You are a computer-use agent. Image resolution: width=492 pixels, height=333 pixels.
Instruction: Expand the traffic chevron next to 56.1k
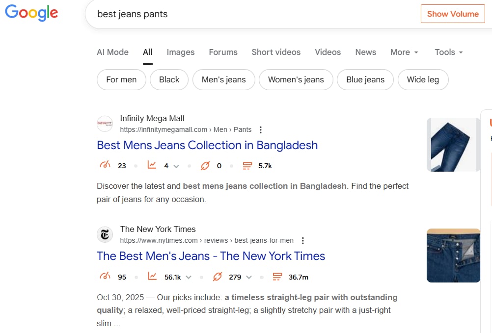(x=189, y=277)
